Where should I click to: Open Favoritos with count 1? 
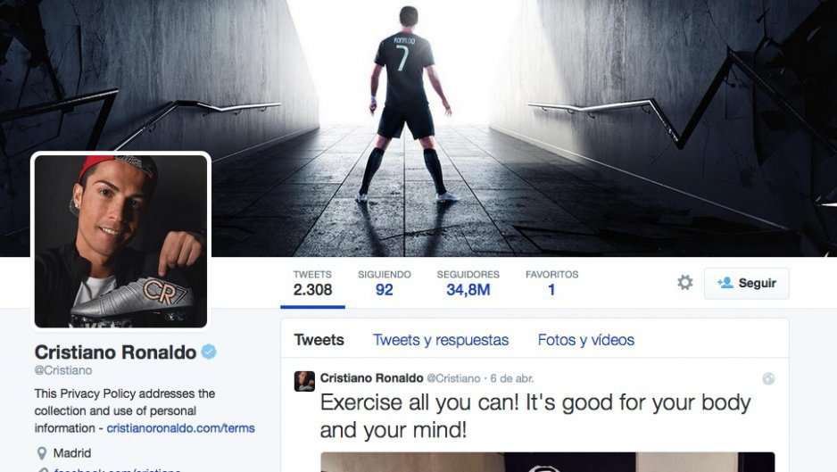point(552,284)
